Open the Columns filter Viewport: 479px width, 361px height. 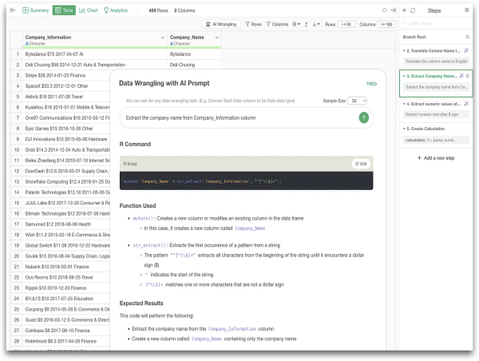(277, 24)
